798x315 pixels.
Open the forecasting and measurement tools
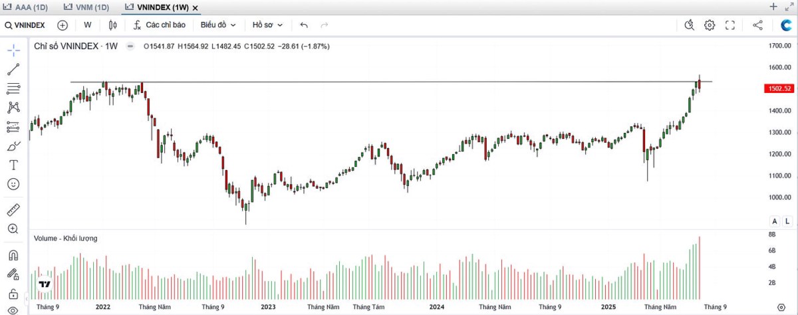tap(13, 126)
